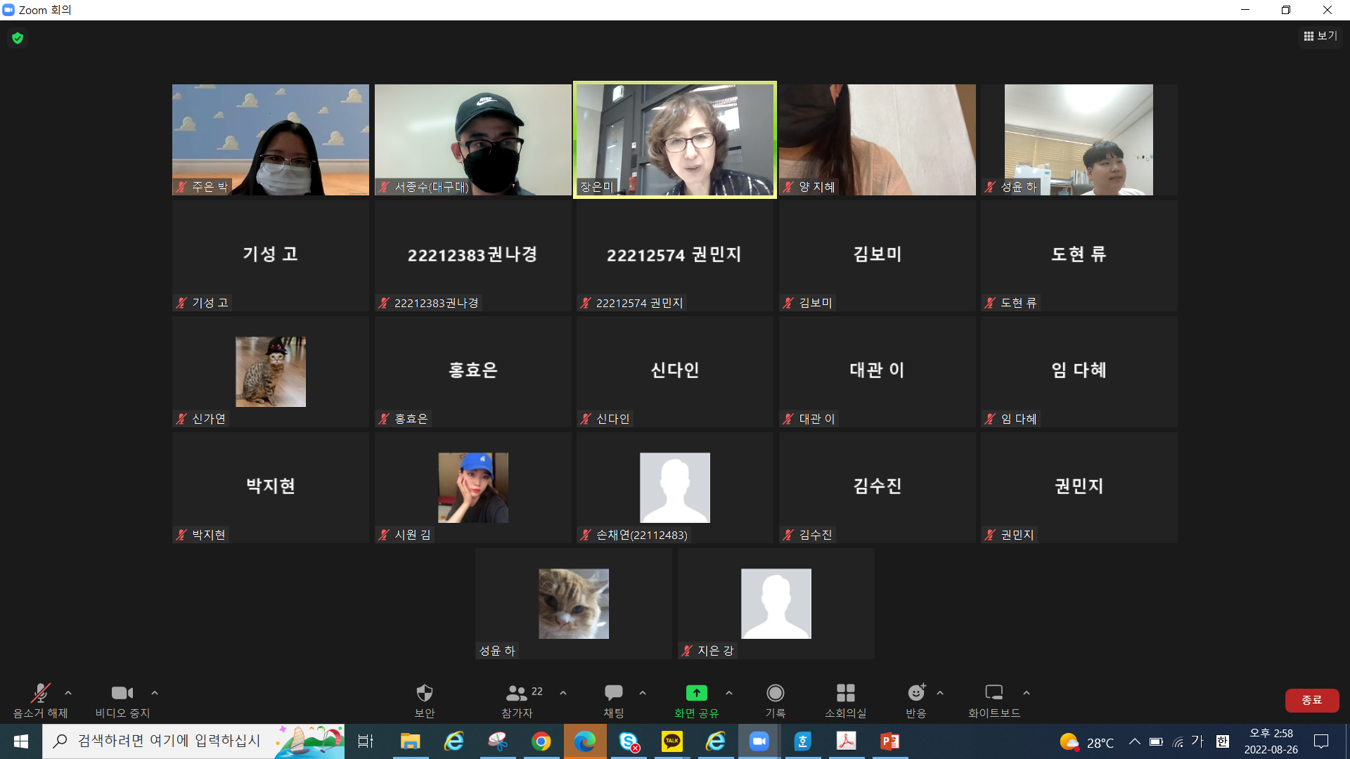The image size is (1350, 759).
Task: Open the Security shield icon
Action: coord(424,693)
